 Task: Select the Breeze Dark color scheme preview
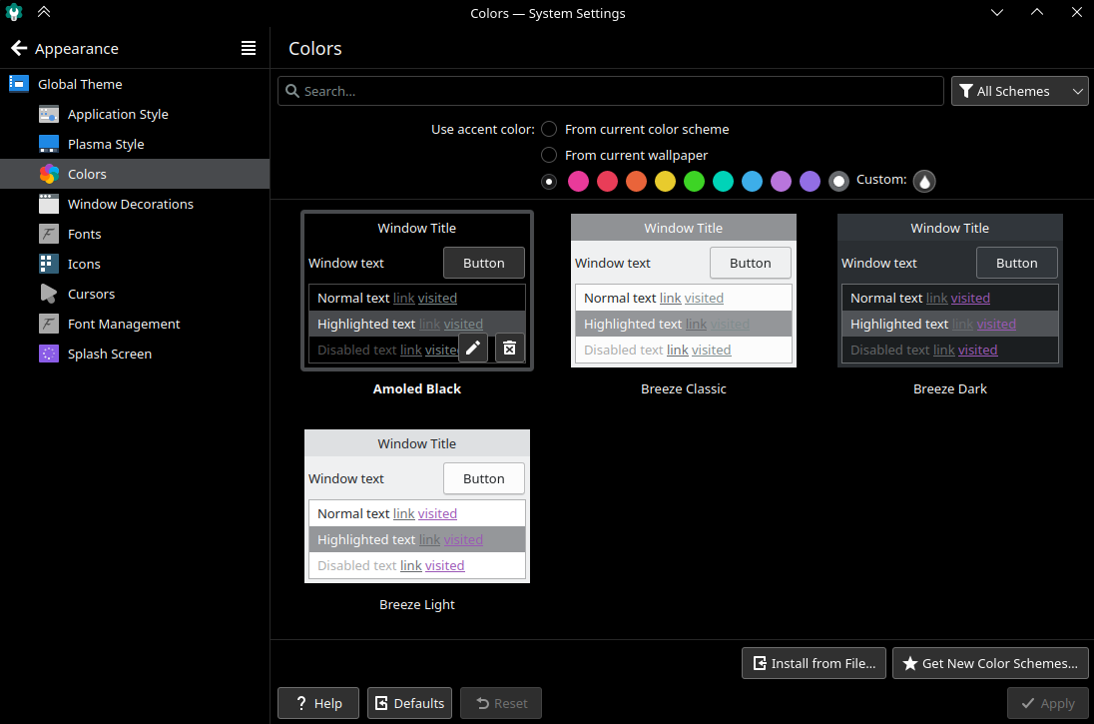pyautogui.click(x=950, y=291)
